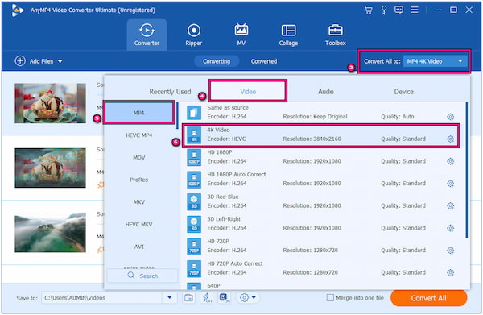Click the 'Resolution: 3840x2160' text
Screen dimensions: 483x315
[x=312, y=139]
